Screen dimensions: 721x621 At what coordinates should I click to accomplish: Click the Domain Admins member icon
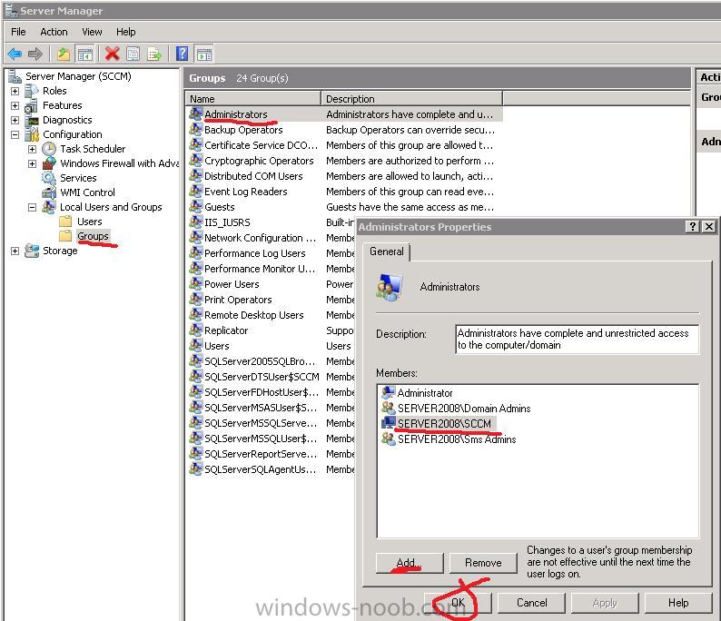(x=388, y=408)
